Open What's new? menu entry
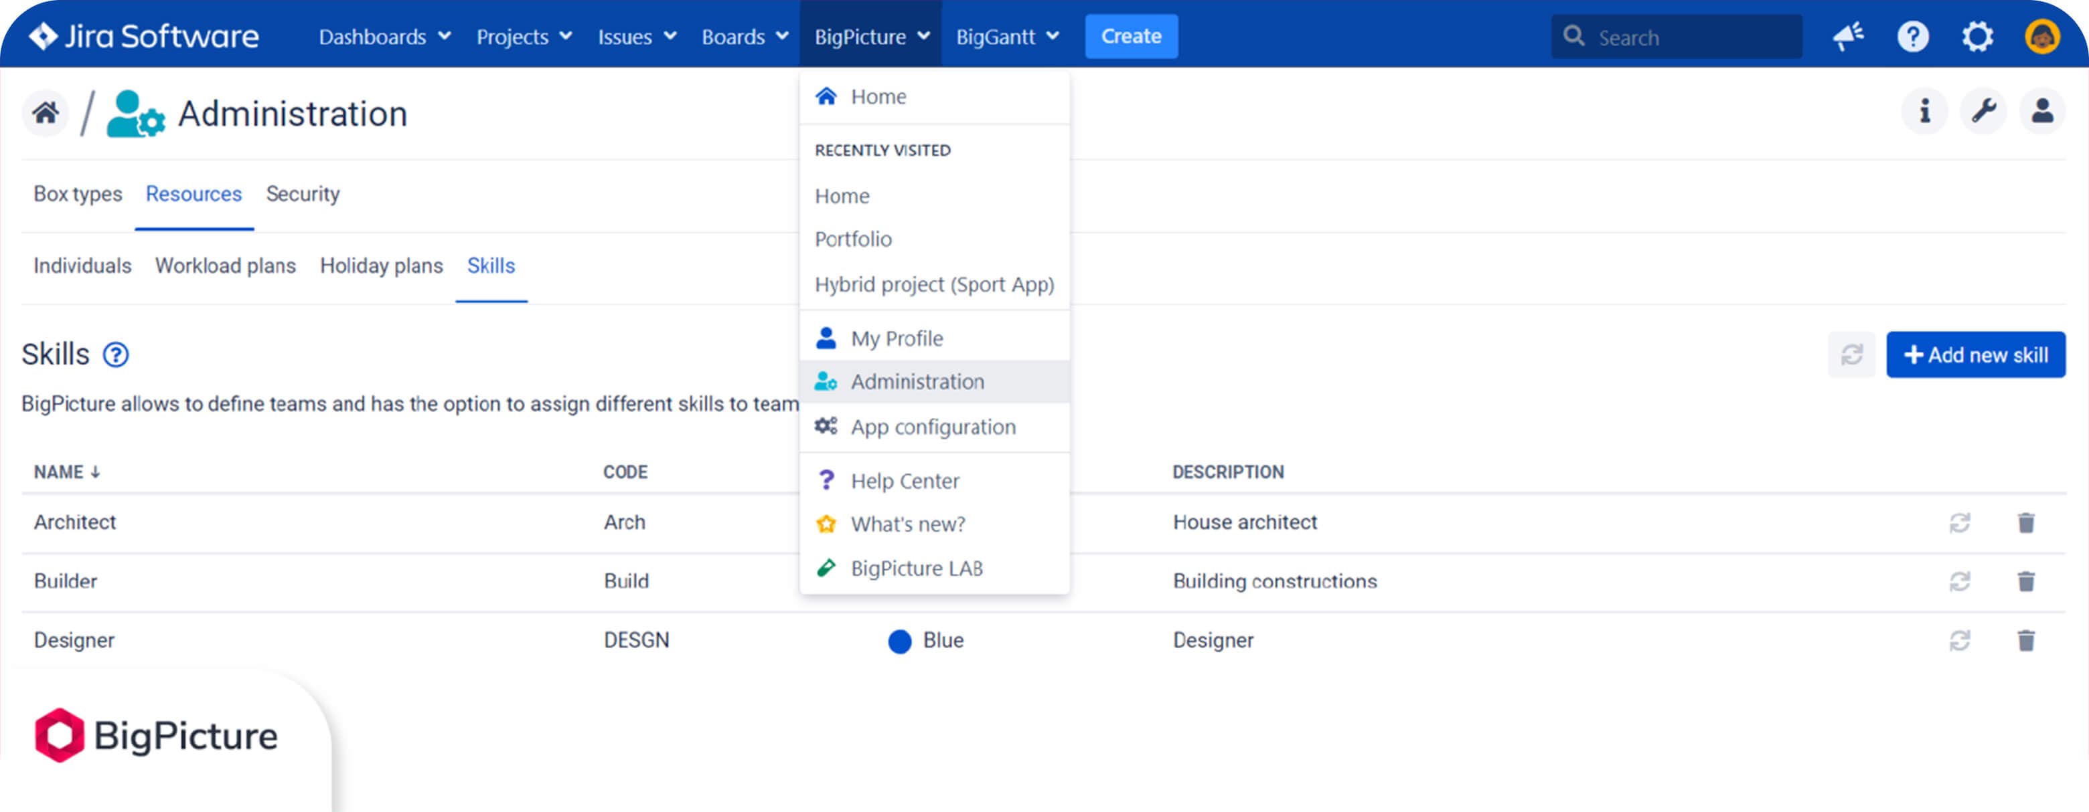 click(934, 524)
